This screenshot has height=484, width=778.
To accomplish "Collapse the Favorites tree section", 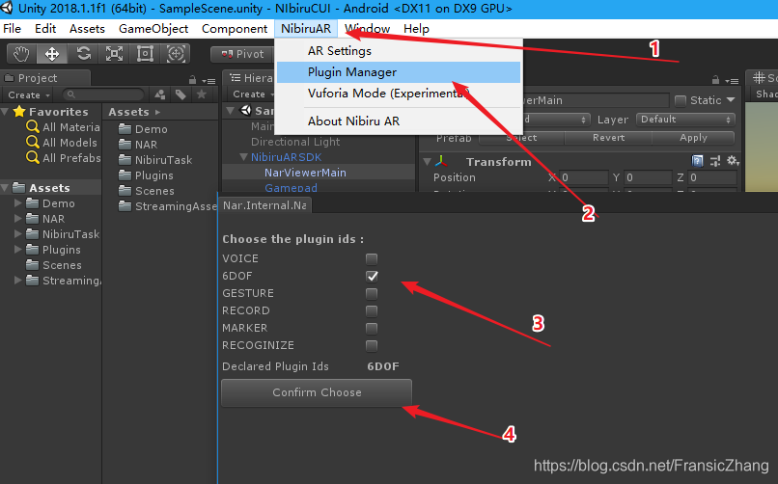I will (5, 112).
